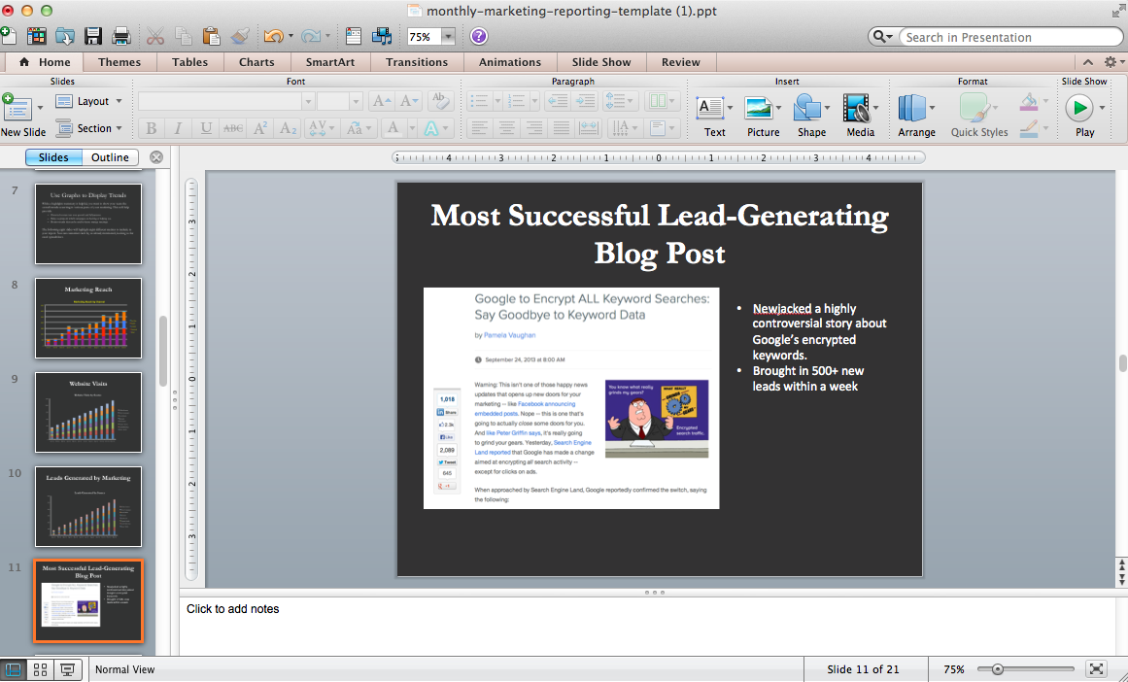The width and height of the screenshot is (1128, 682).
Task: Open the font size dropdown
Action: (x=356, y=101)
